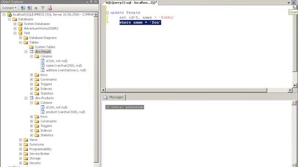Open the Connect dropdown in Object Explorer
Screen dimensions: 298x167
(9, 8)
